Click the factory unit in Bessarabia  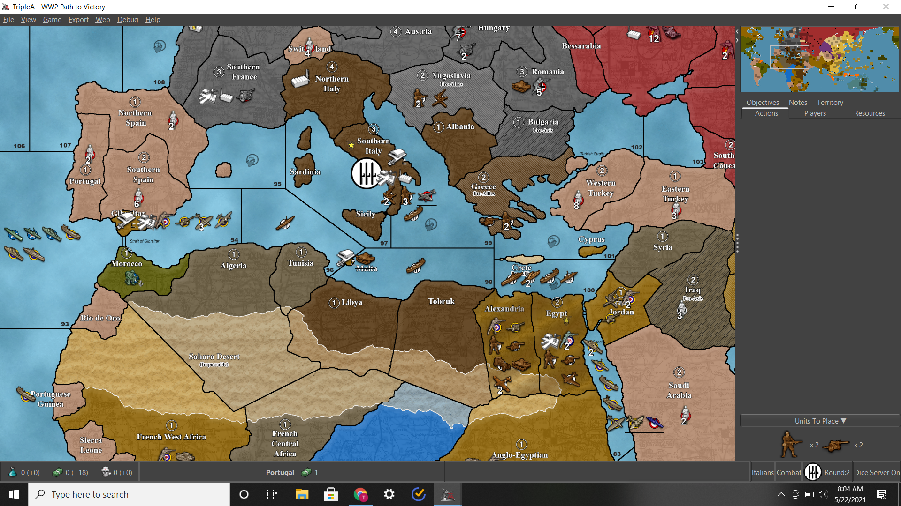point(634,34)
